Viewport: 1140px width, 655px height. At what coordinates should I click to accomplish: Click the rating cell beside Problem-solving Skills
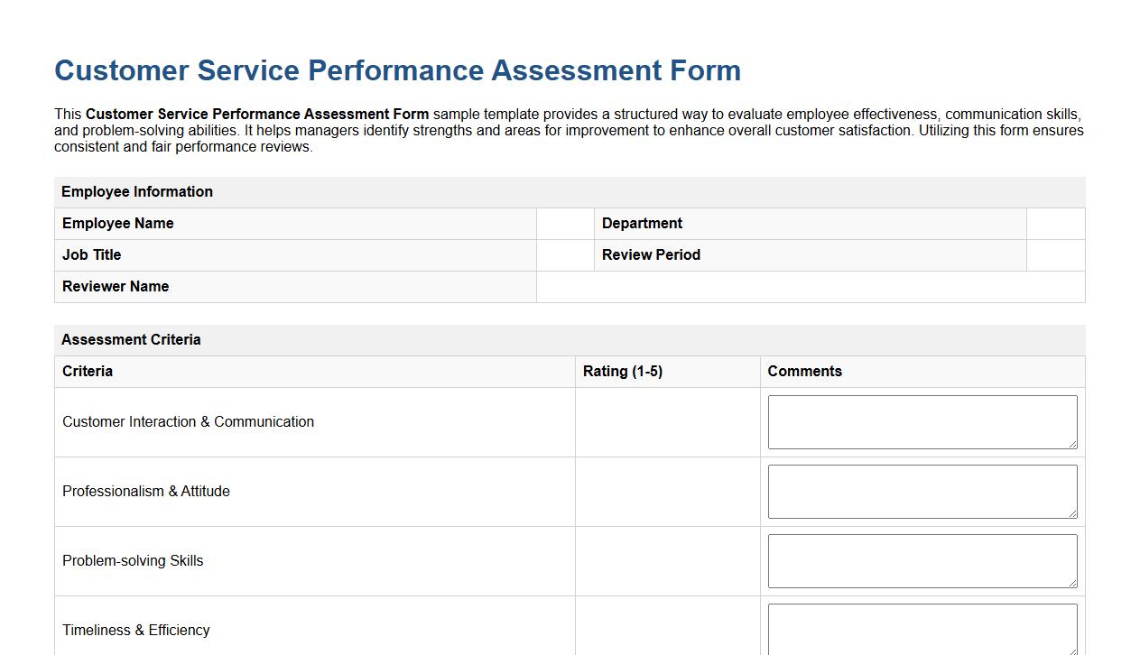pyautogui.click(x=667, y=560)
